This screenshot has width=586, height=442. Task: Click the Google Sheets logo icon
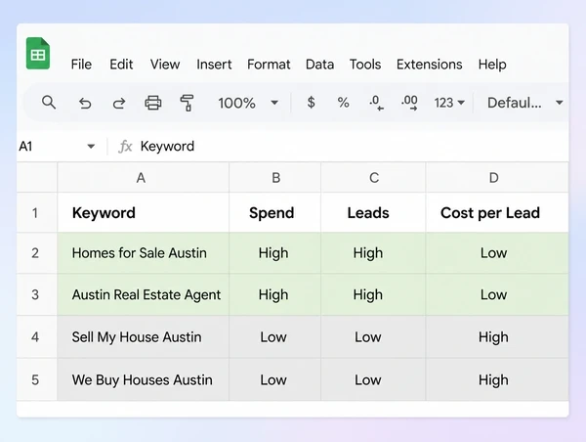[x=38, y=54]
